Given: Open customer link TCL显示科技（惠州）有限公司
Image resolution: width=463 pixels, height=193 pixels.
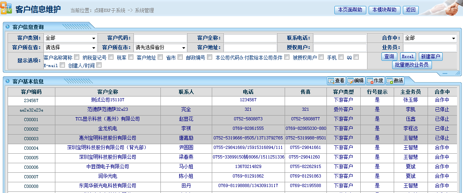Looking at the screenshot, I should [107, 119].
